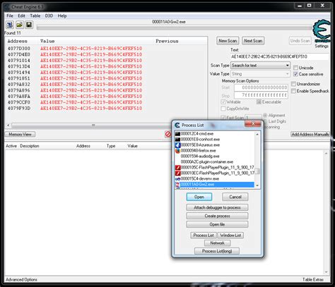Click the Next Scan button
The height and width of the screenshot is (287, 335).
coord(253,41)
